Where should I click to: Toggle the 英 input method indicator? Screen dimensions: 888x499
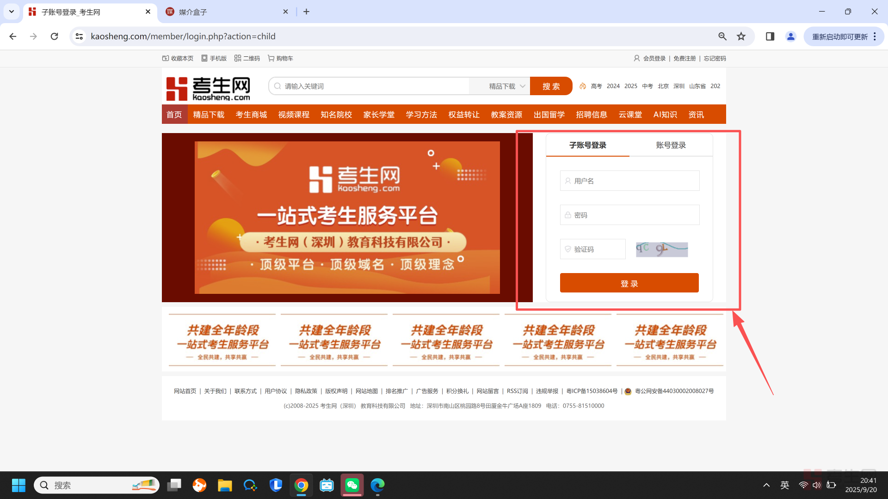[x=785, y=485]
